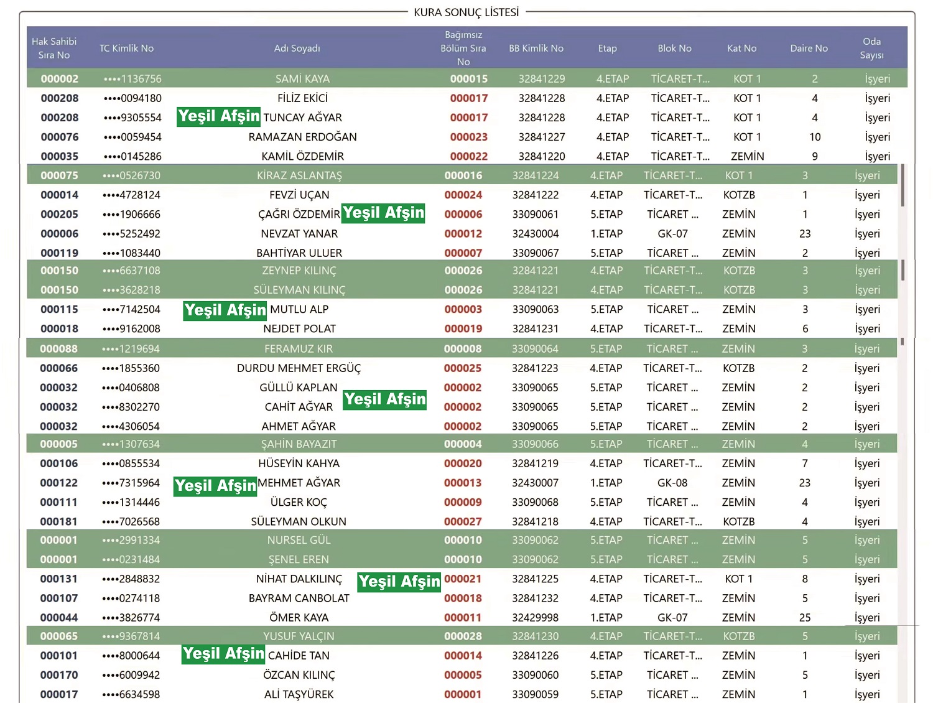Image resolution: width=933 pixels, height=703 pixels.
Task: Click the Yeşil Afşin logo beside TUNCAY AĞYAR
Action: (x=218, y=117)
